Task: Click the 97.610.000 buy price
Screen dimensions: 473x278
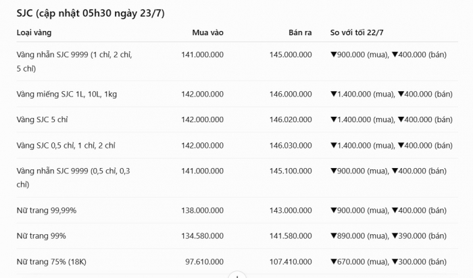Action: click(x=205, y=262)
